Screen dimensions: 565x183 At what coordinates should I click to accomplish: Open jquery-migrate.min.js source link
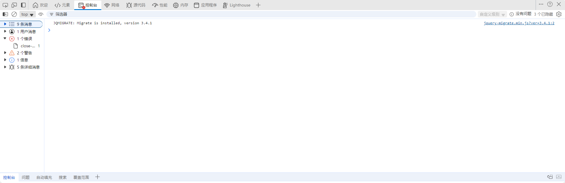pyautogui.click(x=519, y=23)
